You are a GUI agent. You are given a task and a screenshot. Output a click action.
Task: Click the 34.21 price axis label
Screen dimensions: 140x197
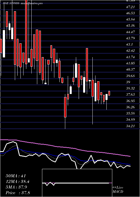[130, 126]
